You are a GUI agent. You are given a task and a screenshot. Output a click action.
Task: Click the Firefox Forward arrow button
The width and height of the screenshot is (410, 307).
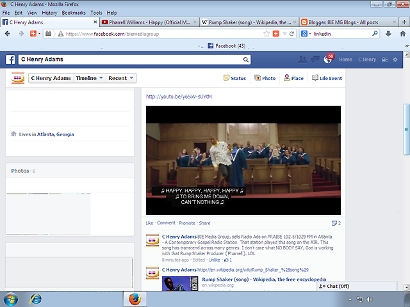21,33
